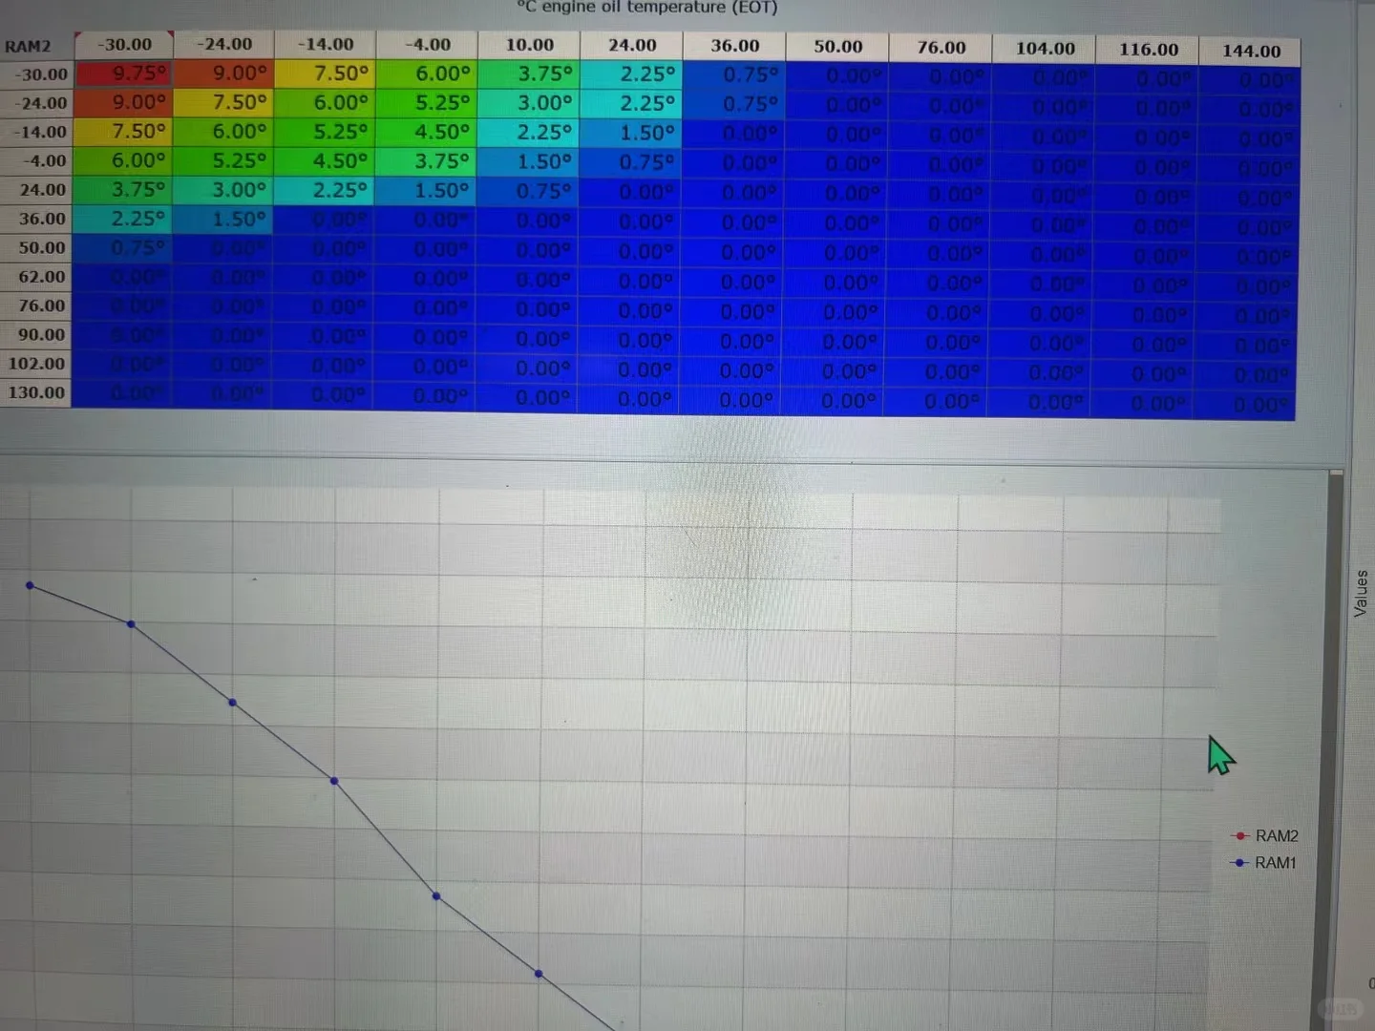Click the 76.00 row header
The width and height of the screenshot is (1375, 1031).
[x=35, y=305]
